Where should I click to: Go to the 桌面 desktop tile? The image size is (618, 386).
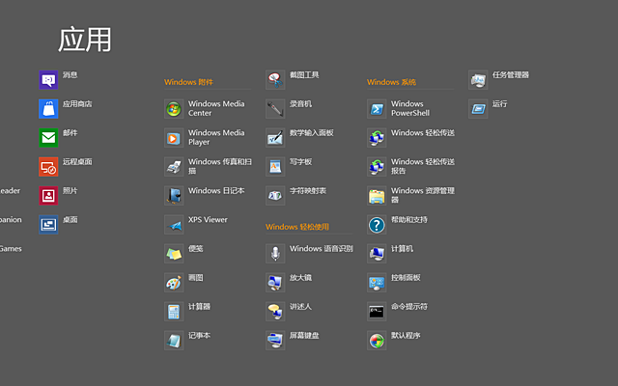point(58,225)
